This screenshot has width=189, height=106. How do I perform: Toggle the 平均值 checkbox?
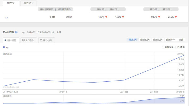click(176, 47)
